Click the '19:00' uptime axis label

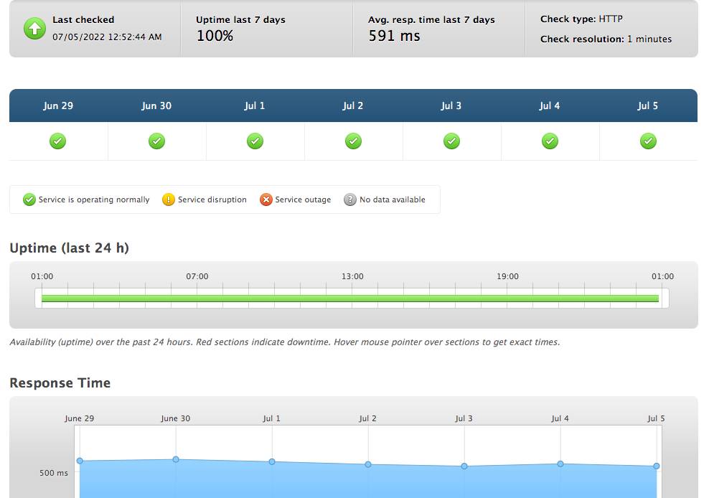click(x=508, y=276)
